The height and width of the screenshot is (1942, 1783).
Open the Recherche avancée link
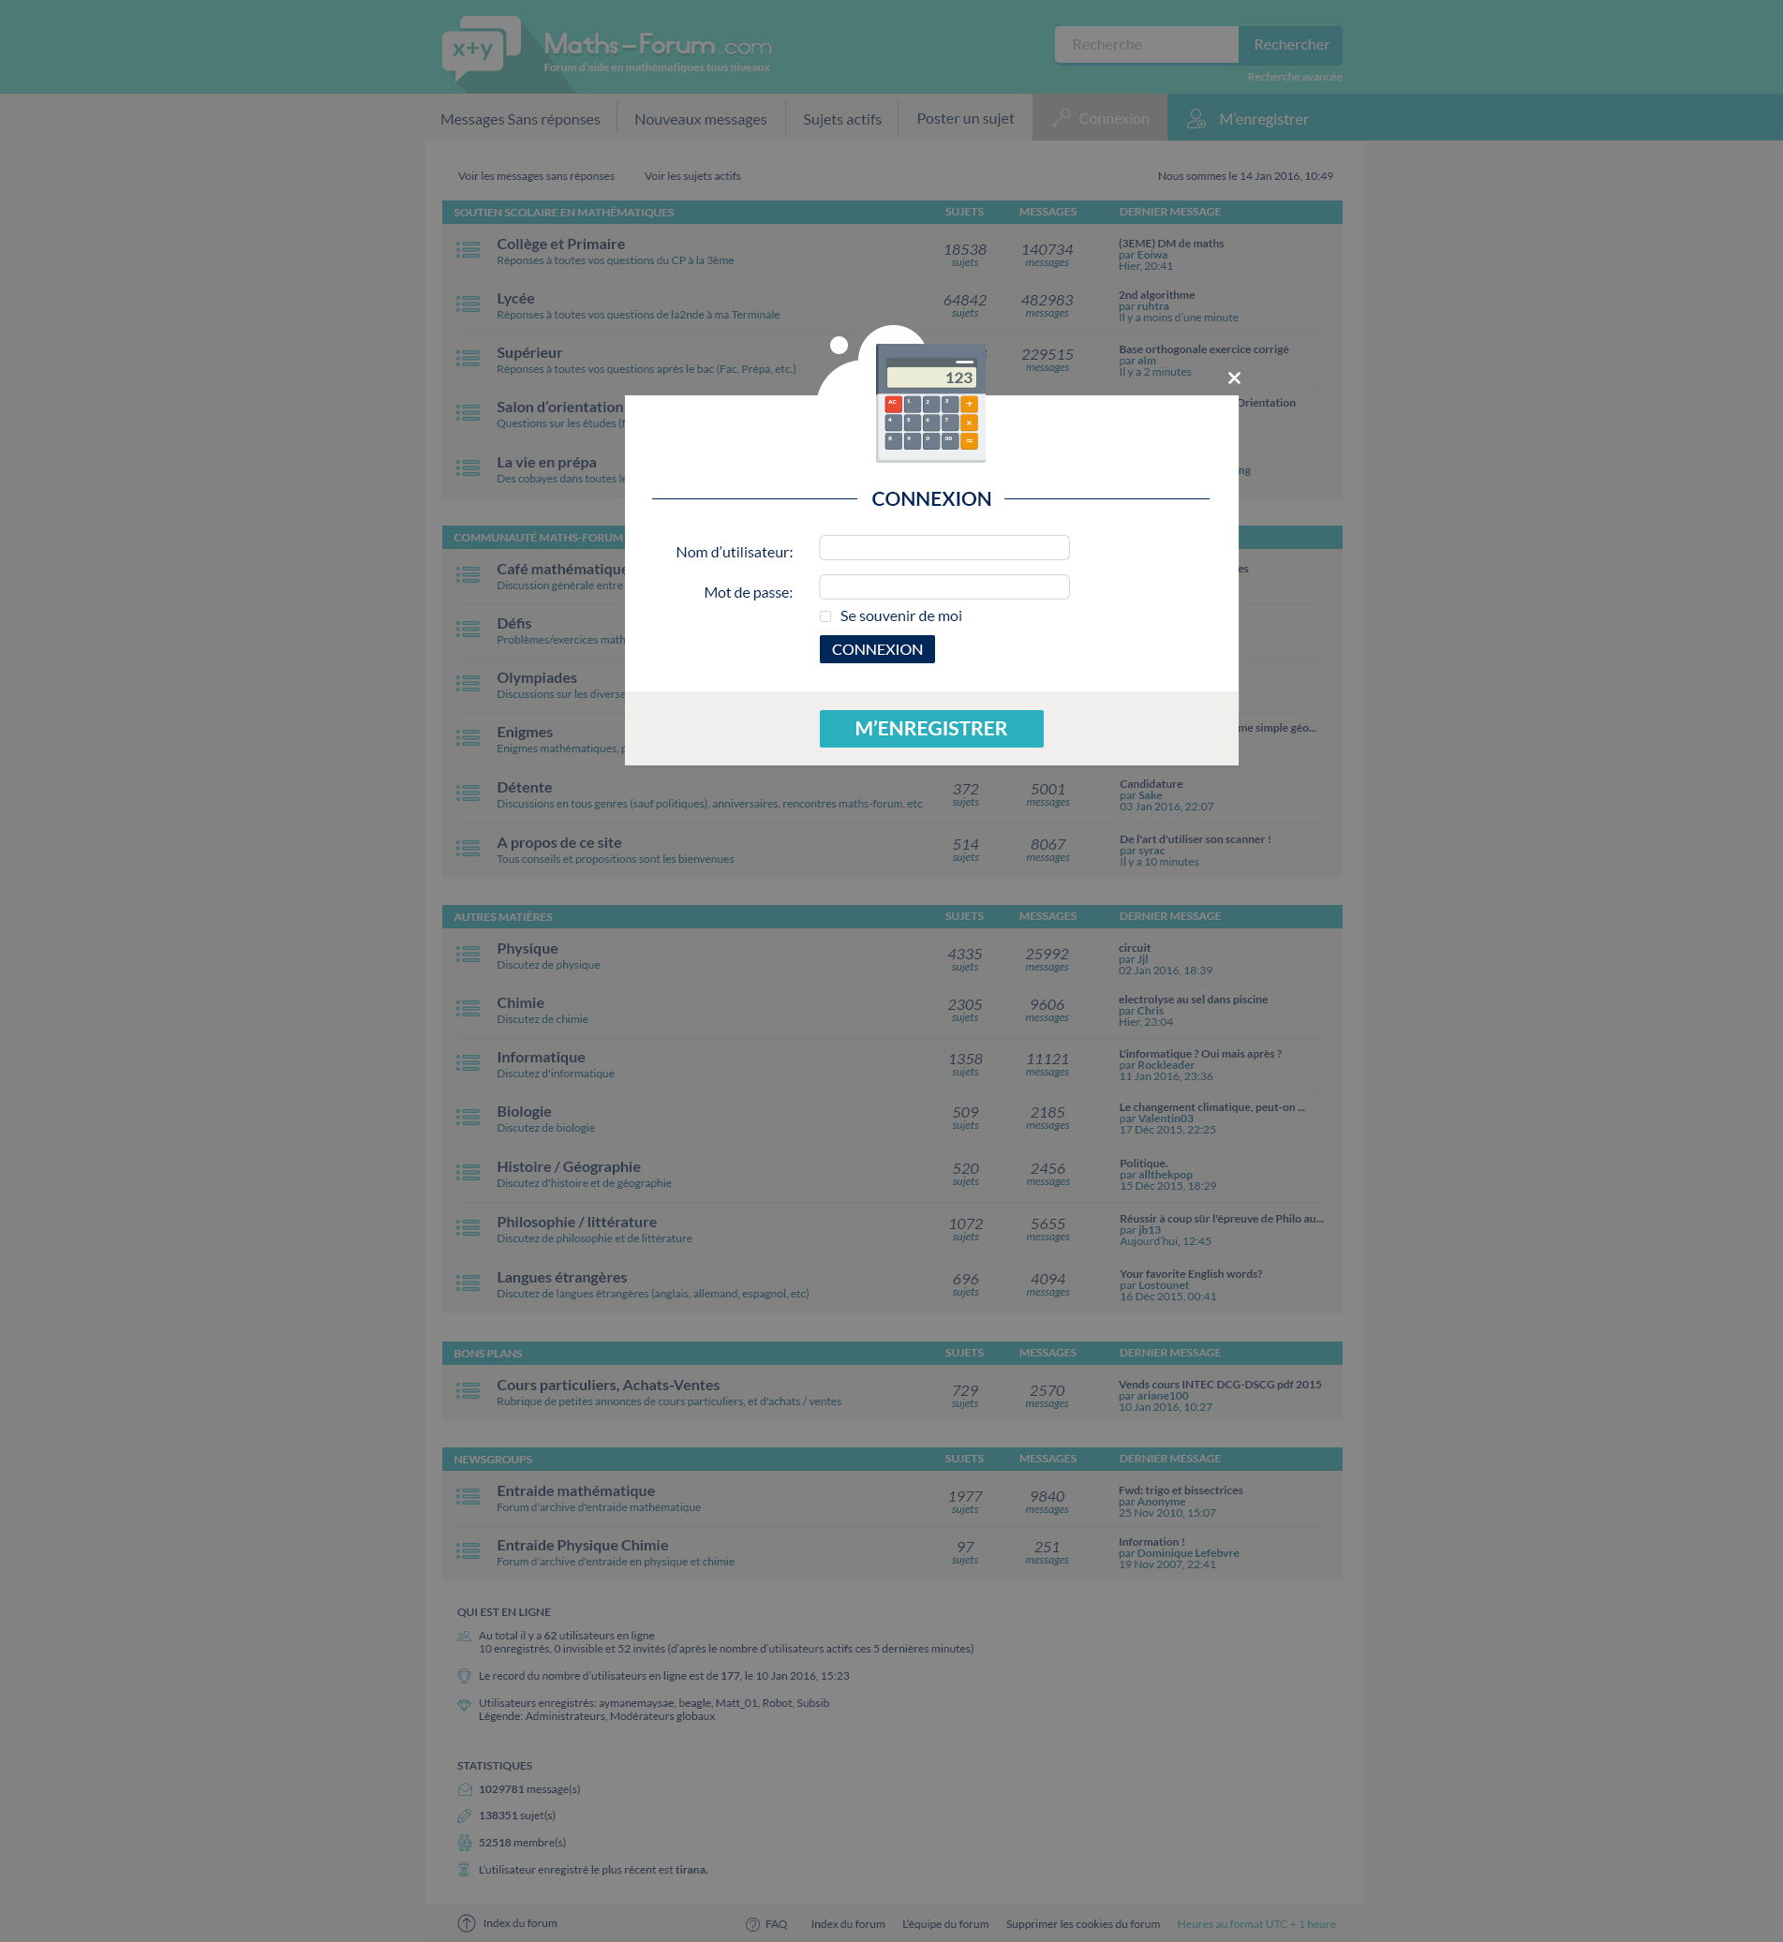(x=1294, y=77)
